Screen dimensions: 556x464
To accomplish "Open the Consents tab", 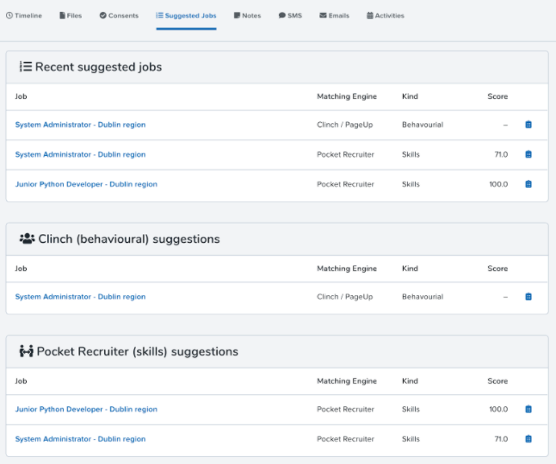I will pyautogui.click(x=119, y=15).
